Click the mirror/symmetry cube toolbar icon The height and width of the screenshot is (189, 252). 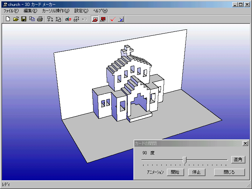coord(68,19)
